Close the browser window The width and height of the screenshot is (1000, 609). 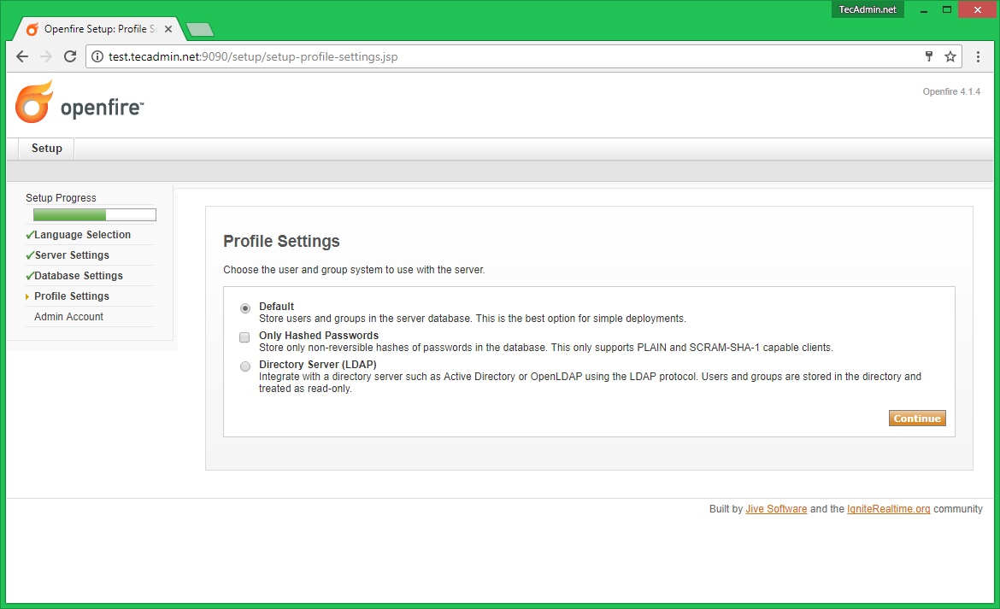977,9
